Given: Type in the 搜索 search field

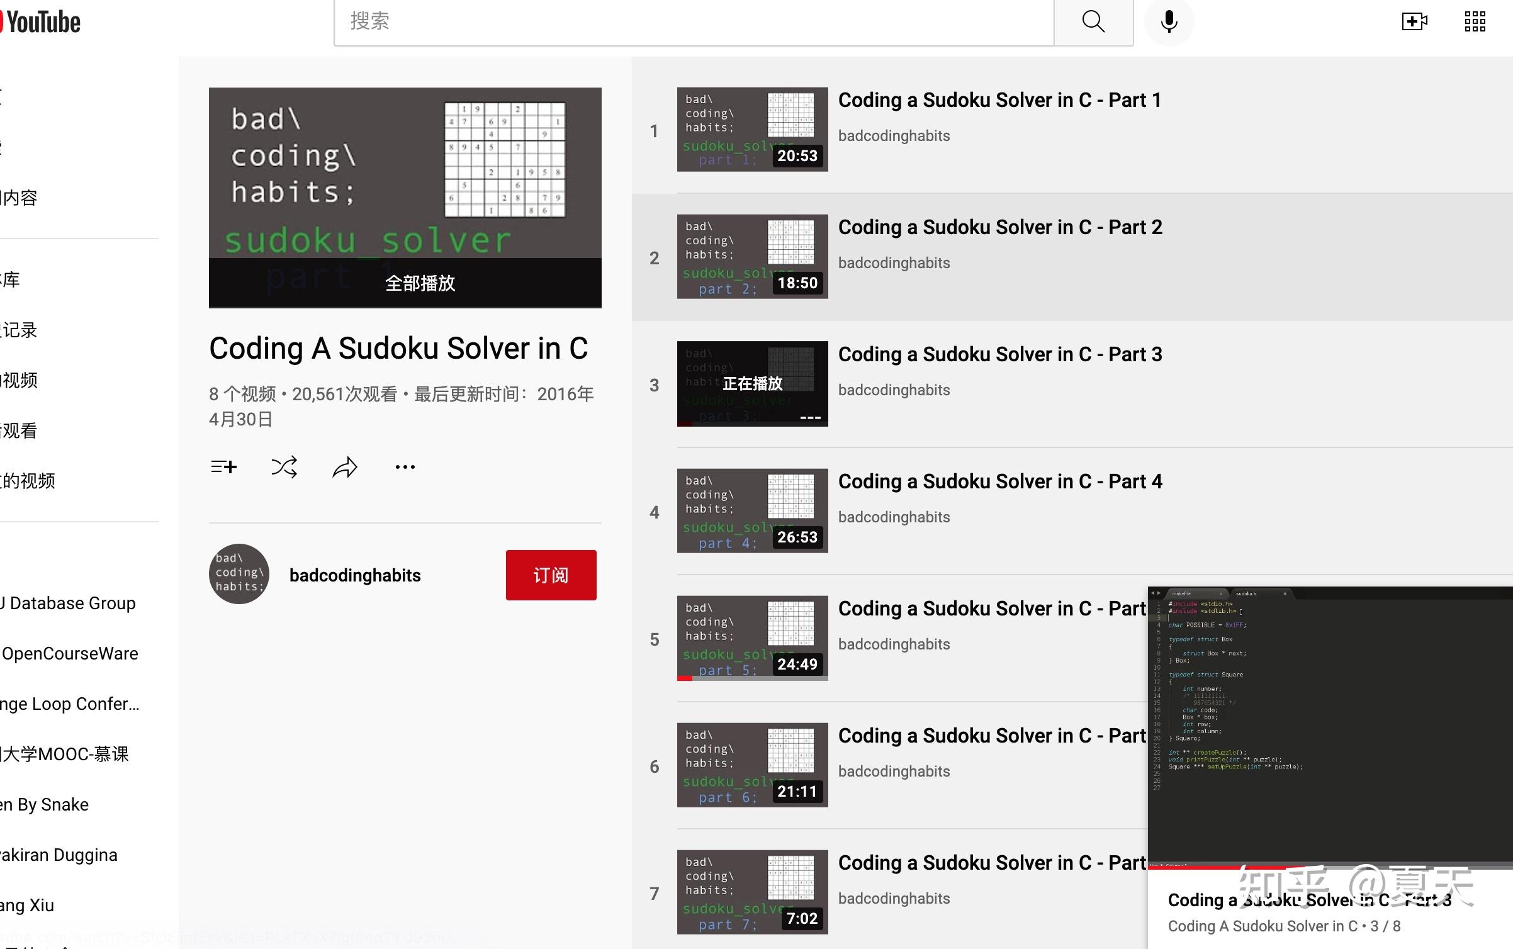Looking at the screenshot, I should coord(692,22).
